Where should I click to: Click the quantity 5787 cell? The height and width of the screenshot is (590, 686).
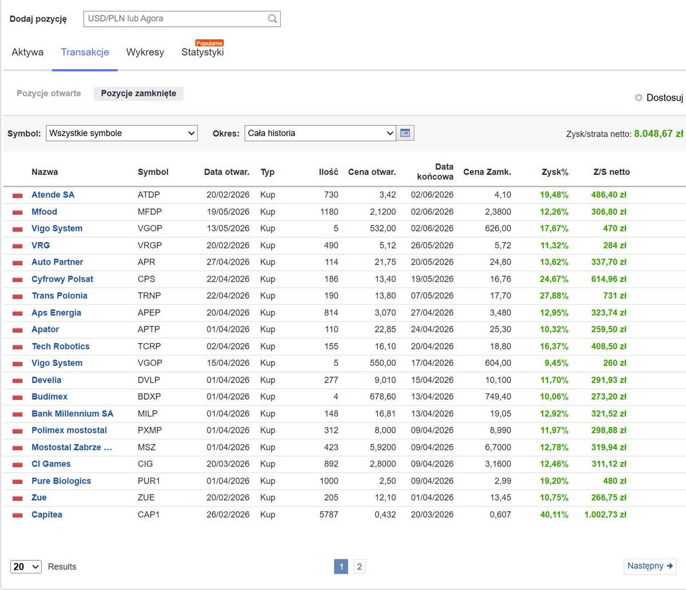click(x=328, y=515)
